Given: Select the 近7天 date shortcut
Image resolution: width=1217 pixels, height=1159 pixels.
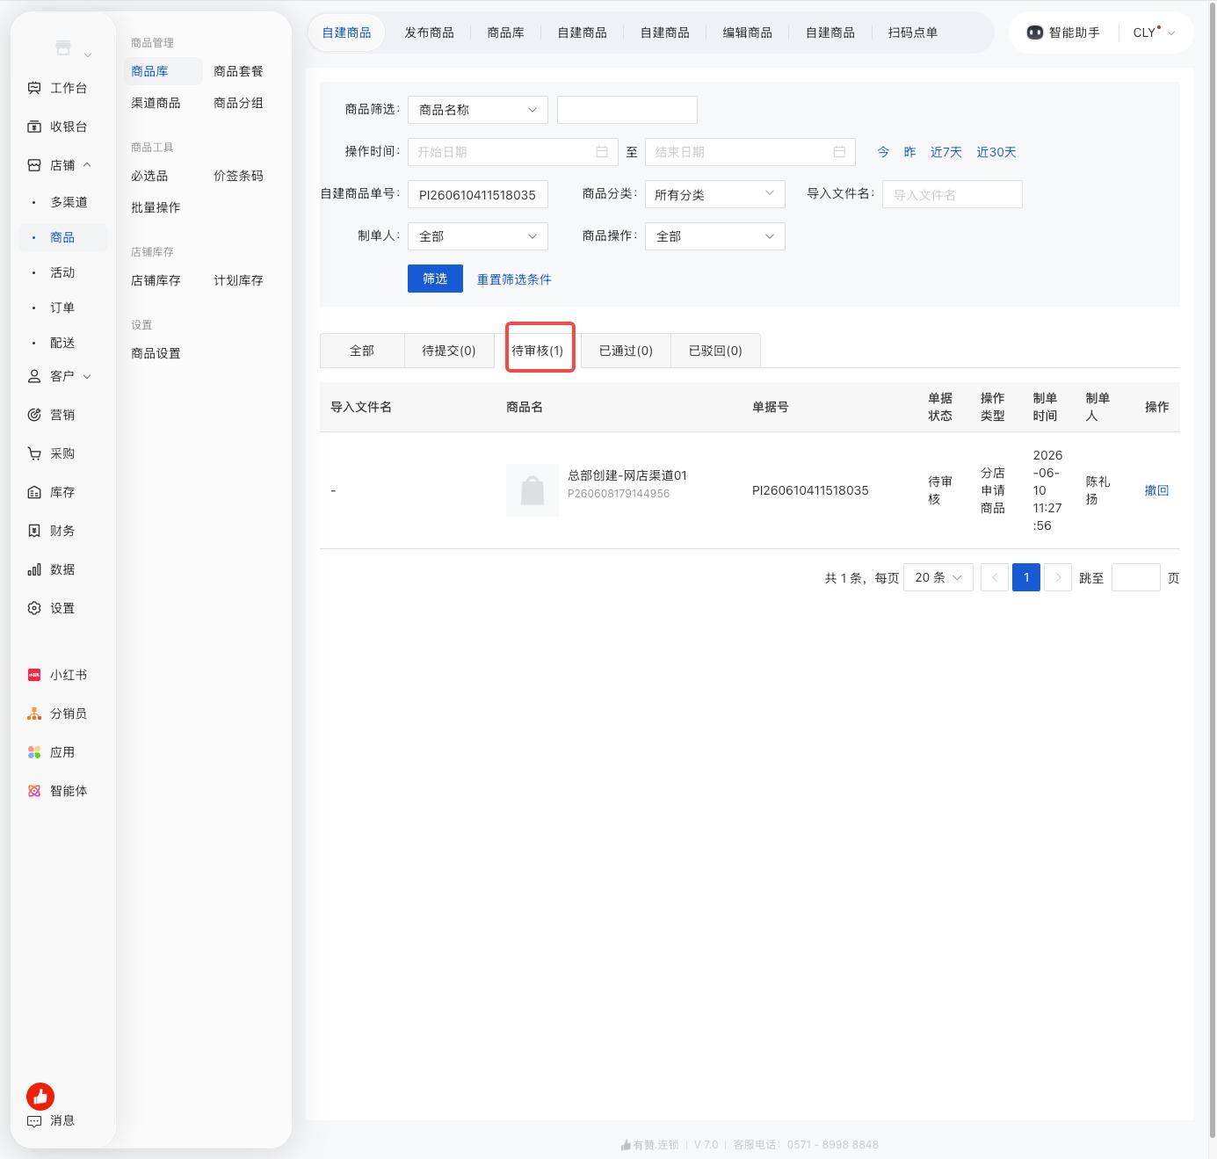Looking at the screenshot, I should 946,152.
